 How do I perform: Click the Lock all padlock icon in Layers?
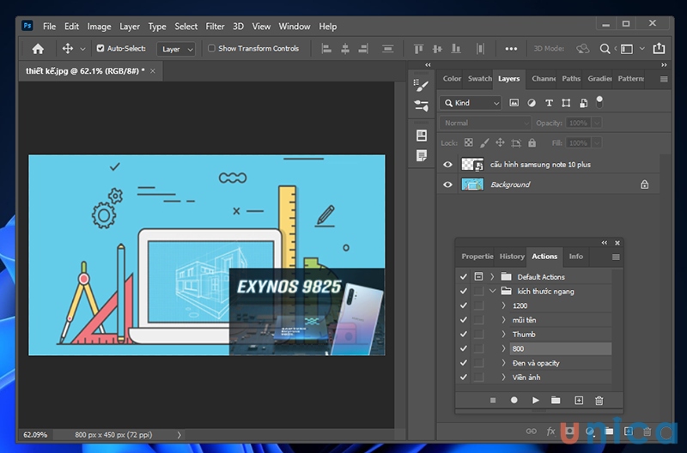(x=532, y=143)
